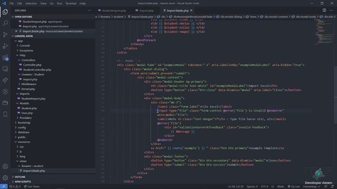Click the editor vertical scrollbar

(x=335, y=94)
